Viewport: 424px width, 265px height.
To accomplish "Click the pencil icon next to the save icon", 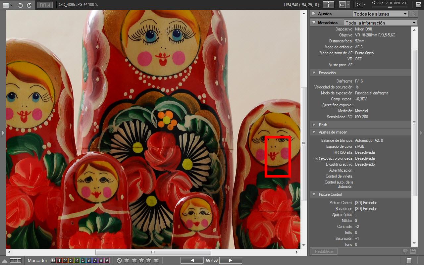I will tap(405, 251).
